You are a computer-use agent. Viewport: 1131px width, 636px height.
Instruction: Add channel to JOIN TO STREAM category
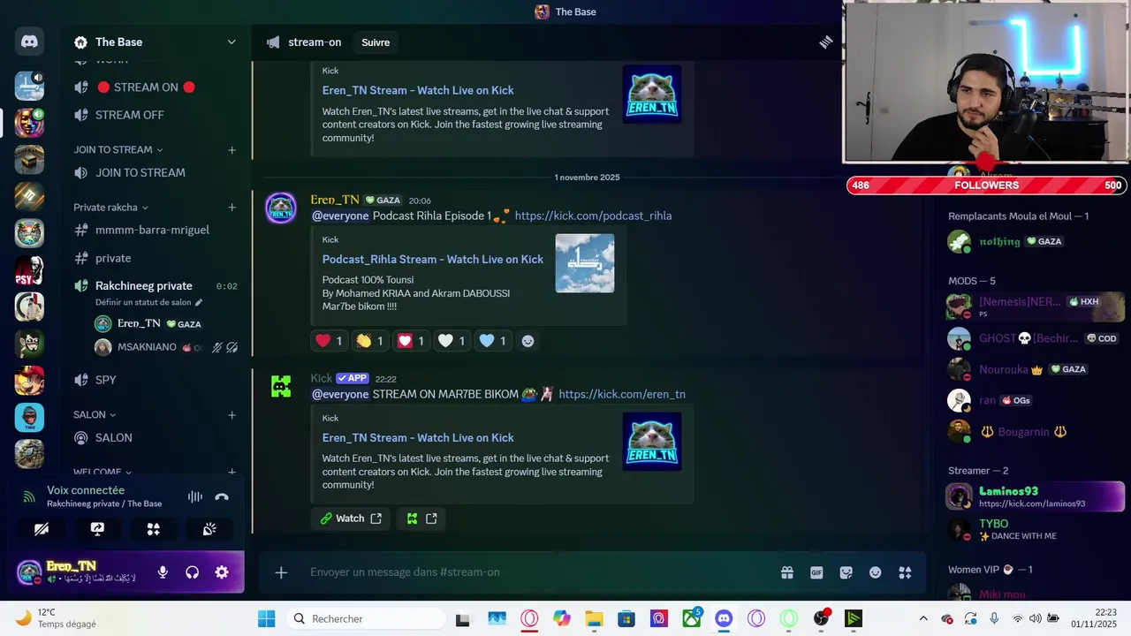click(232, 149)
